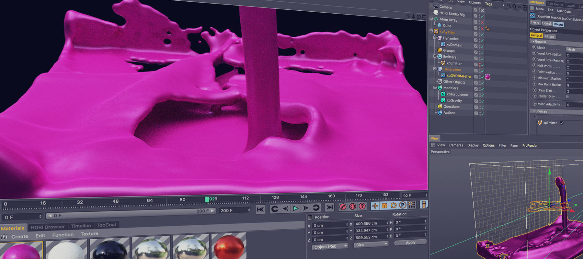Click the xpSystem object icon
Image resolution: width=583 pixels, height=259 pixels.
[436, 31]
